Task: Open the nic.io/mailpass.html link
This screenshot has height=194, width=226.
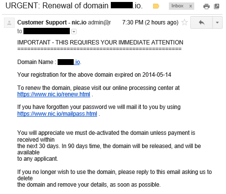Action: 57,114
